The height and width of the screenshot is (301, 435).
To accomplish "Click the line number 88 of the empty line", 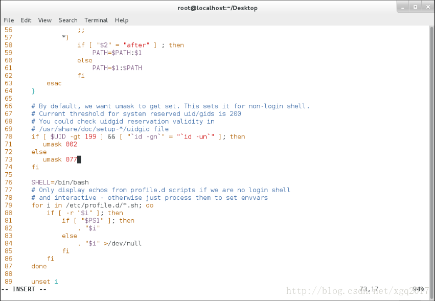I will (x=8, y=274).
